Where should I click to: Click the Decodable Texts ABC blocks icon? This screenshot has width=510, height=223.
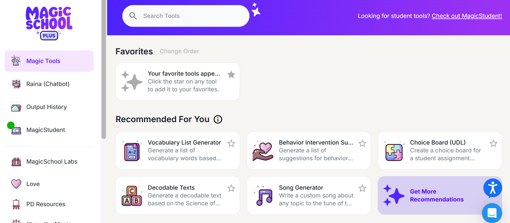132,196
